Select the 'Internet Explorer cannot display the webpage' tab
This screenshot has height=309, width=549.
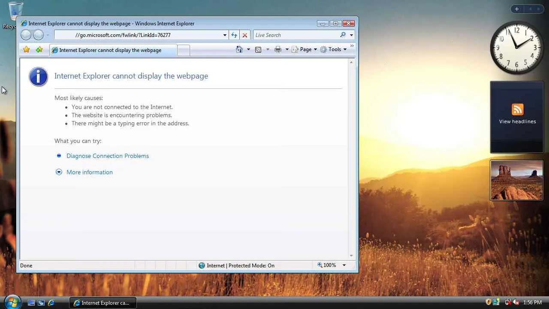(x=113, y=50)
